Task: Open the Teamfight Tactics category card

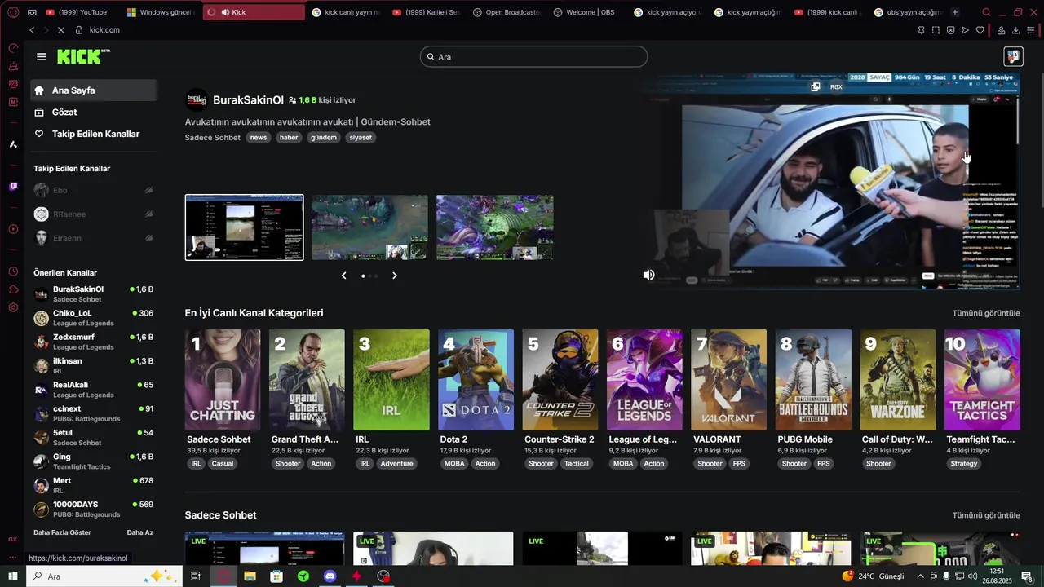Action: (x=982, y=380)
